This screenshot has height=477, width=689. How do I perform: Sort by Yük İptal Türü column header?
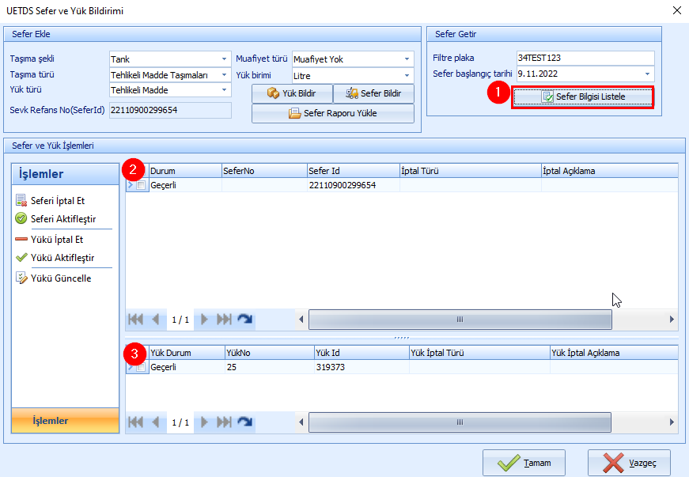pos(479,353)
